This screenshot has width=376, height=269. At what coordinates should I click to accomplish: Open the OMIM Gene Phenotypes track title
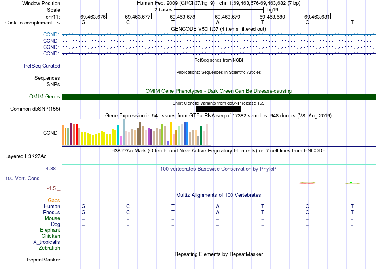click(x=218, y=91)
